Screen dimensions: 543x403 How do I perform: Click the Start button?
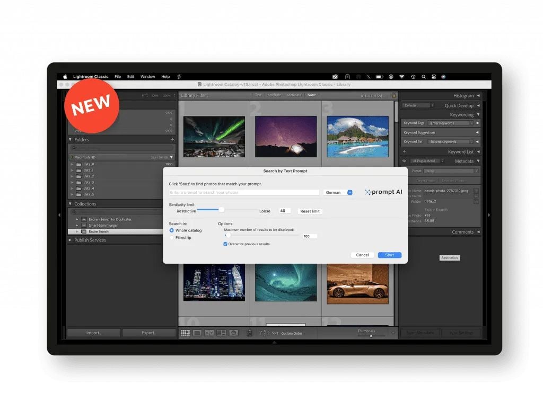click(x=390, y=255)
